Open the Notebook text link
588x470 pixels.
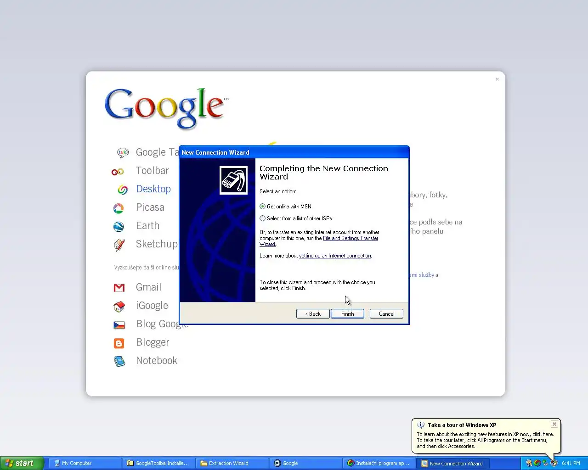pos(157,361)
